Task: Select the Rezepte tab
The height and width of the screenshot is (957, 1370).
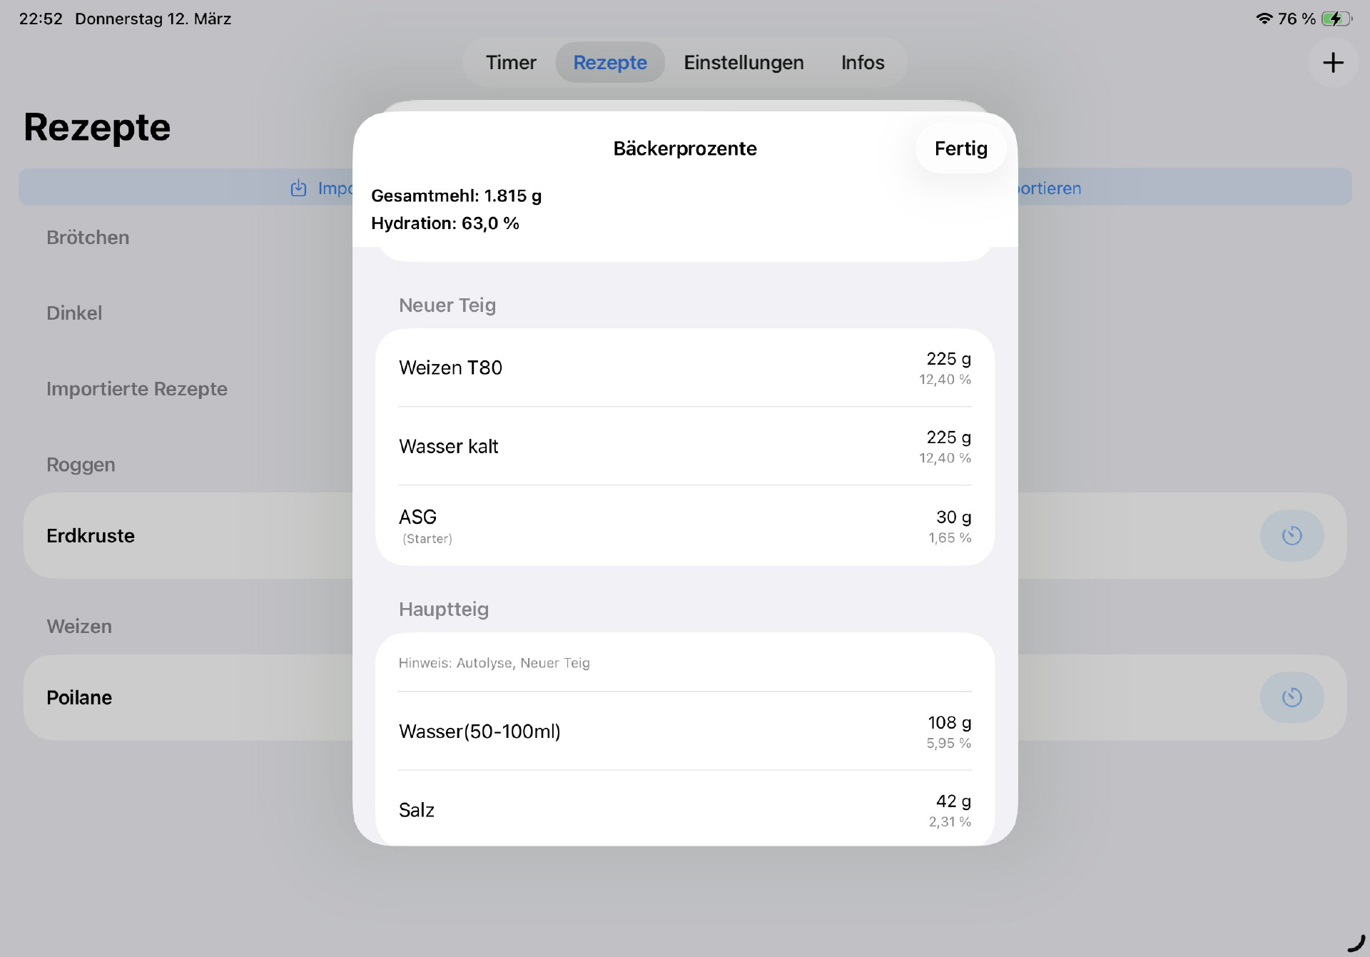Action: [610, 63]
